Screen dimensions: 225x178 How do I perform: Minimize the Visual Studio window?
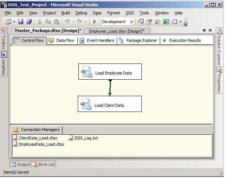click(x=207, y=5)
